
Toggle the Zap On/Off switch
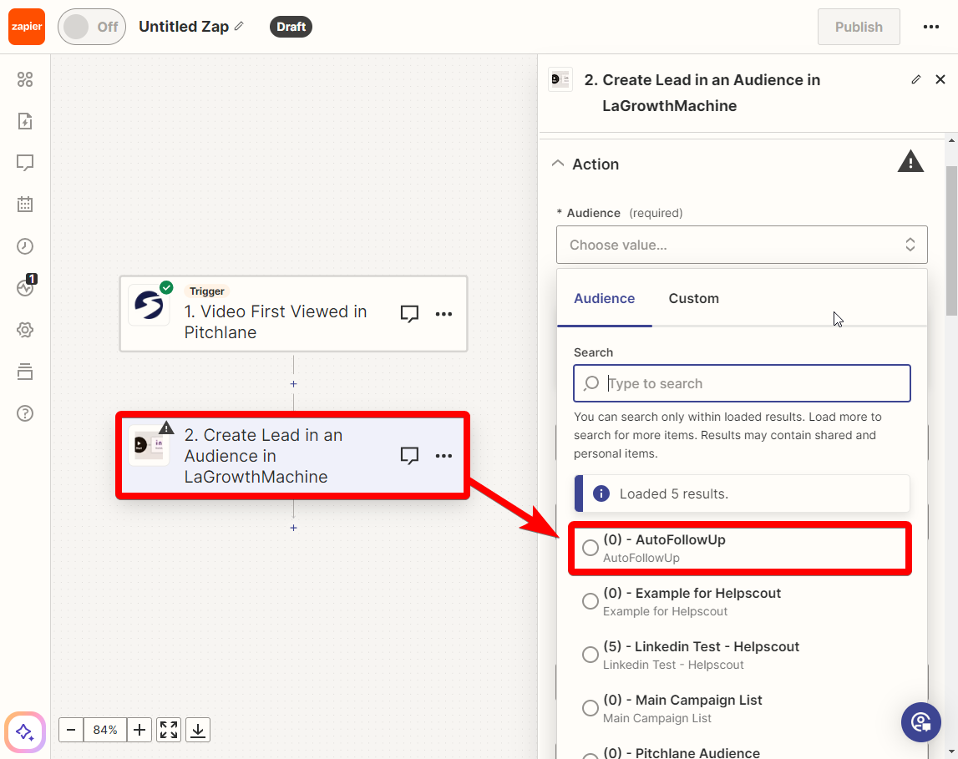tap(92, 27)
